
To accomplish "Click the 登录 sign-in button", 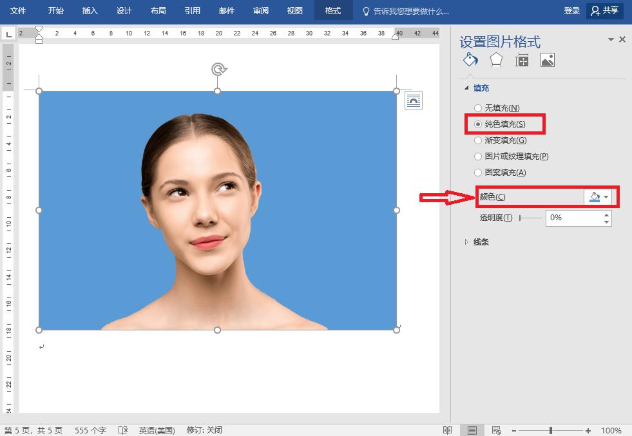I will (x=571, y=11).
